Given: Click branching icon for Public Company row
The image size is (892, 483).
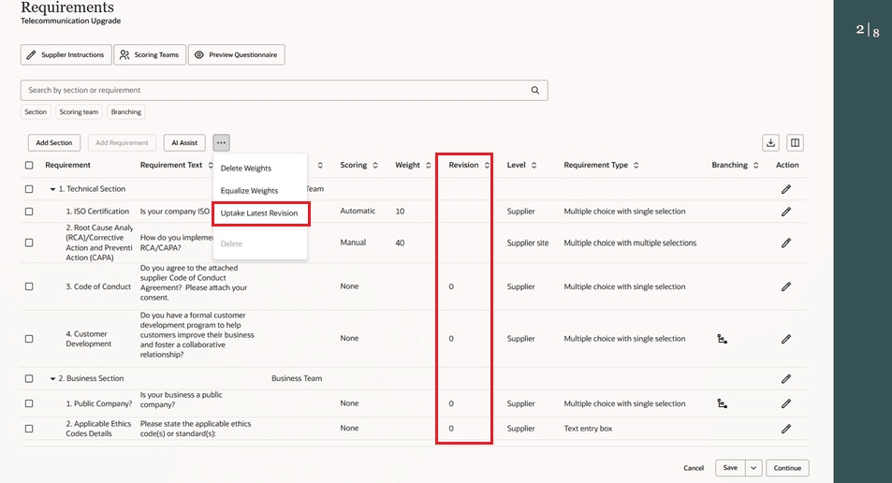Looking at the screenshot, I should point(722,403).
